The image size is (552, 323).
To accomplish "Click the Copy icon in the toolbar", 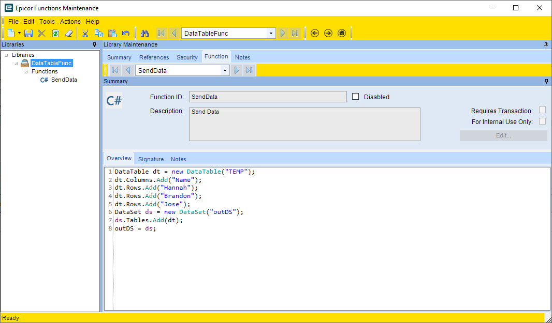I will coord(99,34).
